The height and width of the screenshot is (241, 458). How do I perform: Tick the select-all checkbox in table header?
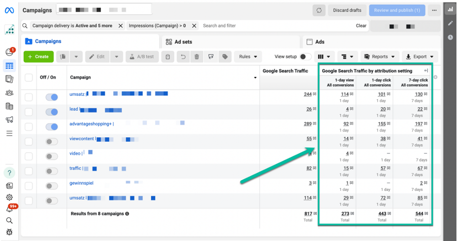click(28, 77)
